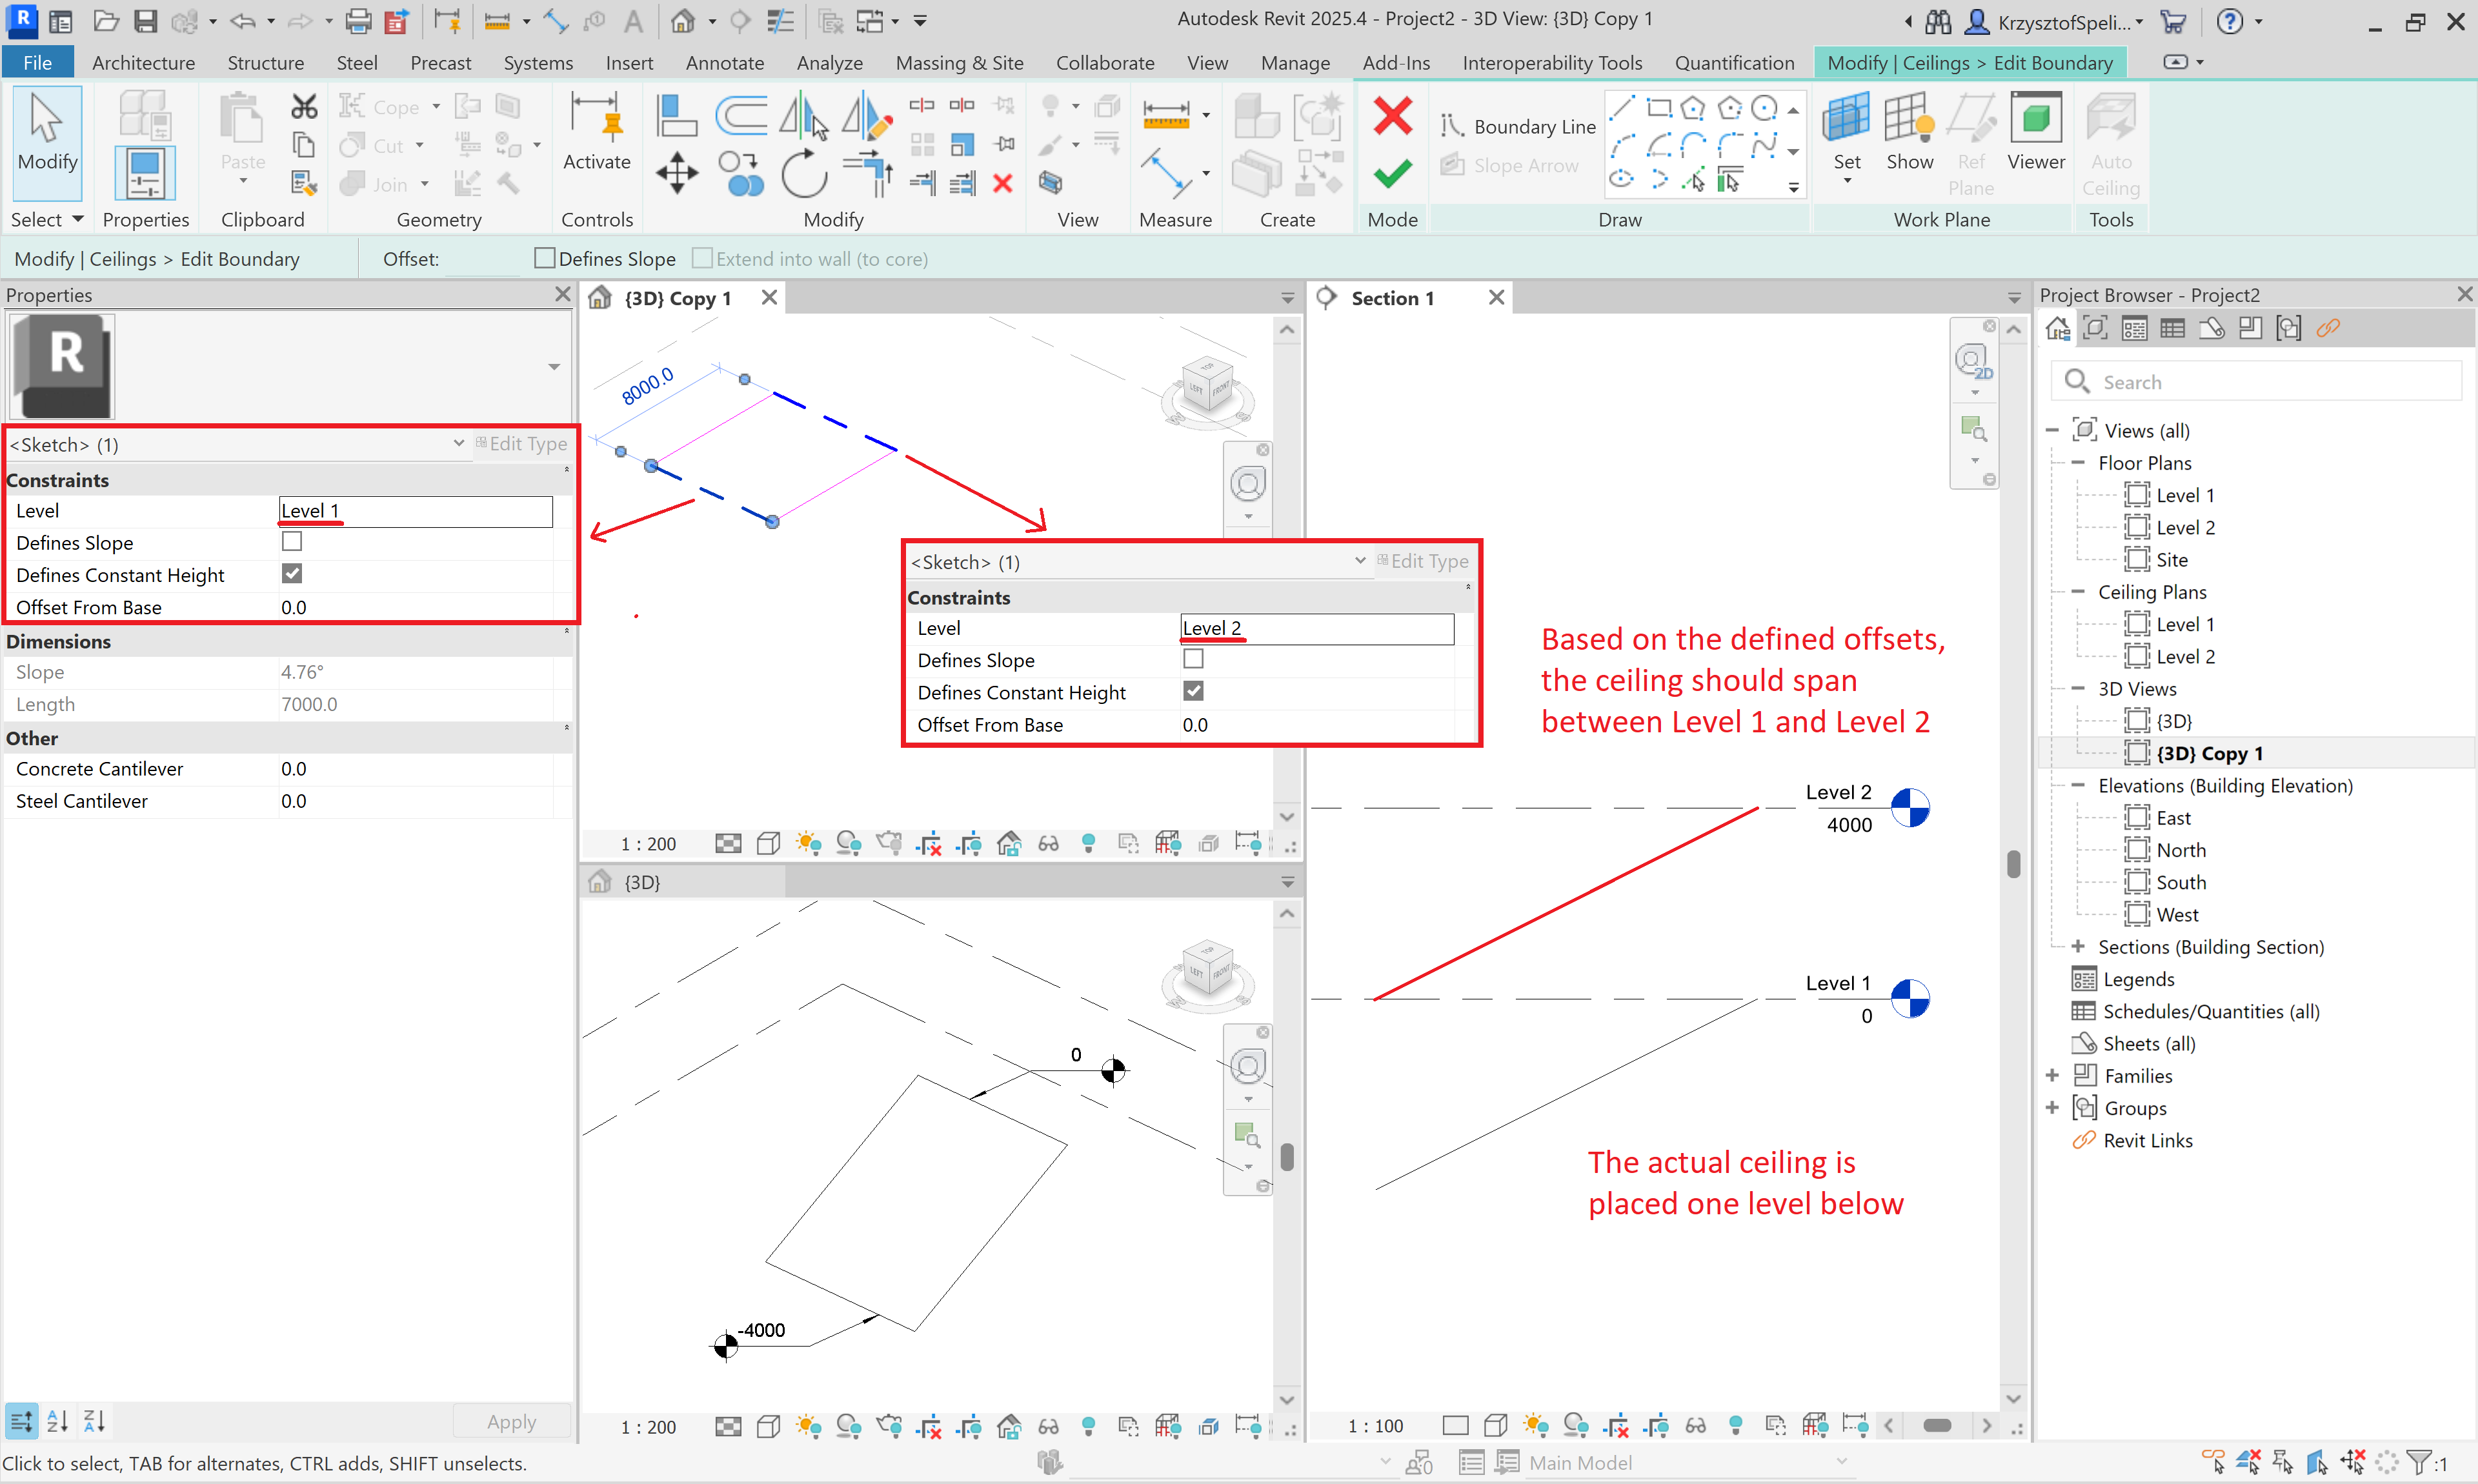Click the Boundary Line button
Image resolution: width=2478 pixels, height=1484 pixels.
click(1519, 127)
